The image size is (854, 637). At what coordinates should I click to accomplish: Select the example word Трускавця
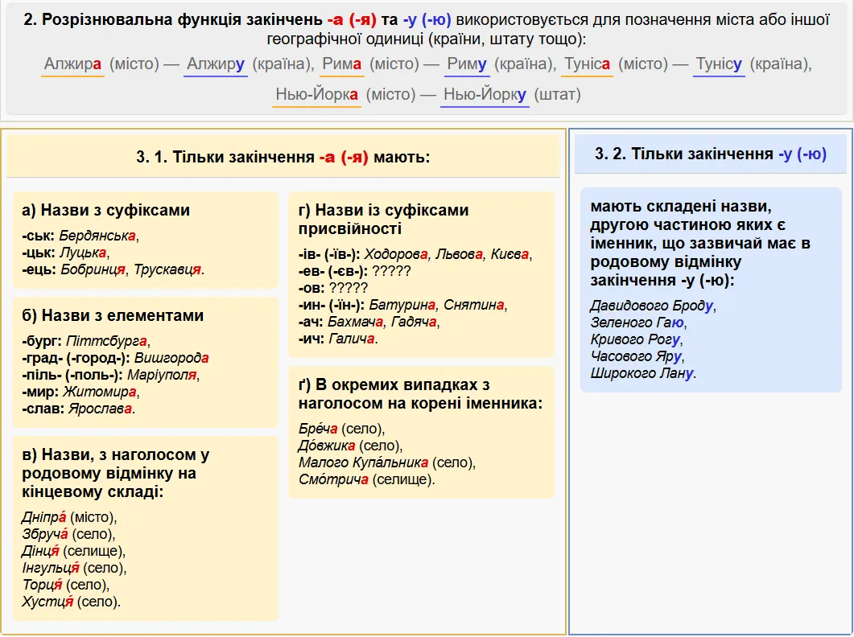pos(167,269)
